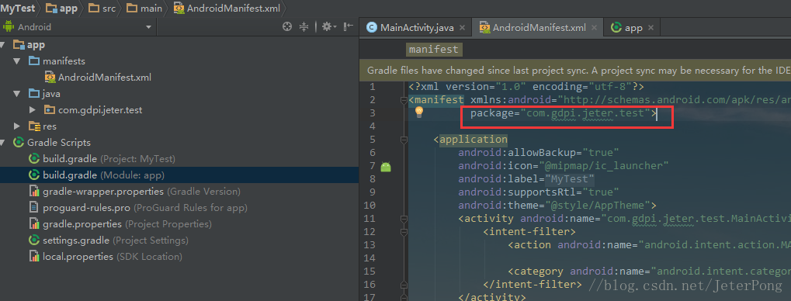Close the MainActivity.java tab
Screen dimensions: 791x301
pos(462,28)
